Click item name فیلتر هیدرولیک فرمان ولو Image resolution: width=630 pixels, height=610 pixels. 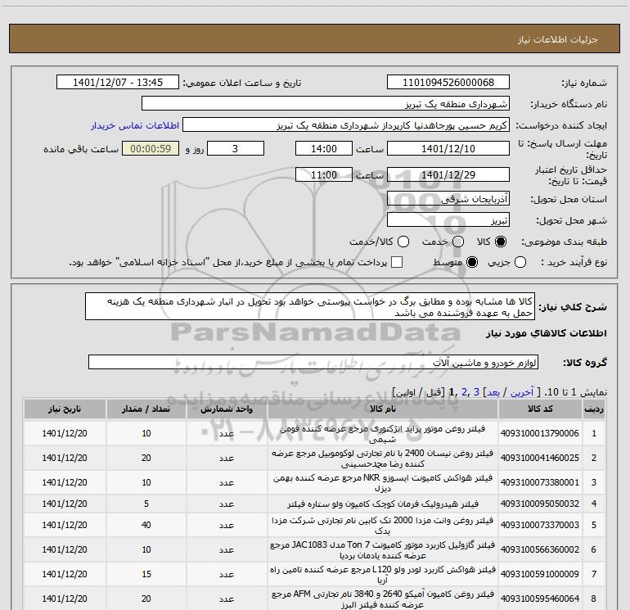383,504
